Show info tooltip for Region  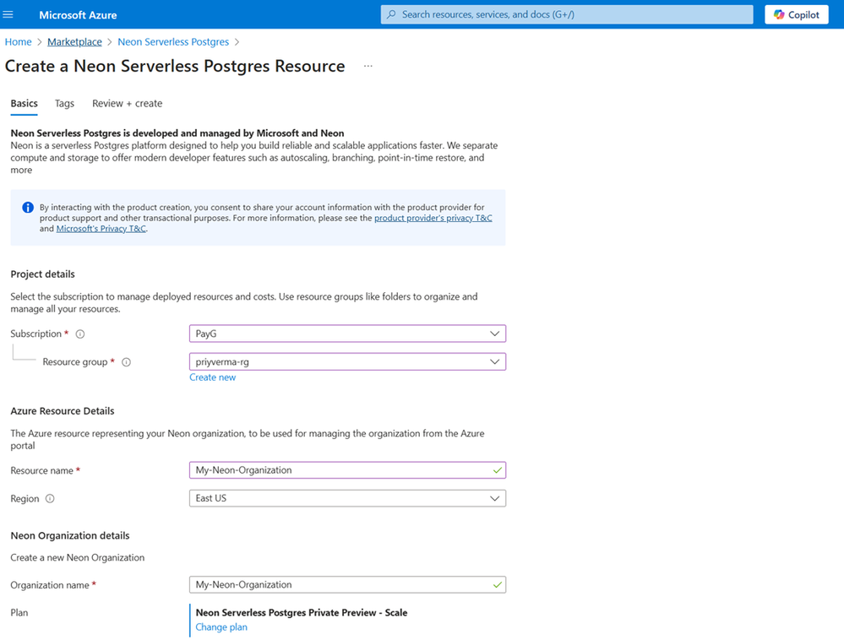click(x=50, y=498)
